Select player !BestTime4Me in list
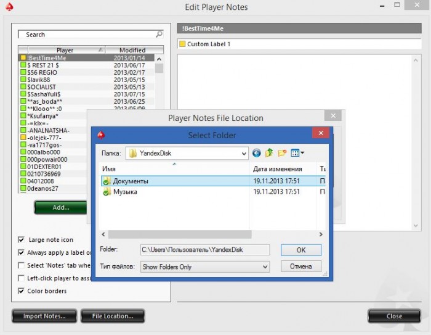 87,58
